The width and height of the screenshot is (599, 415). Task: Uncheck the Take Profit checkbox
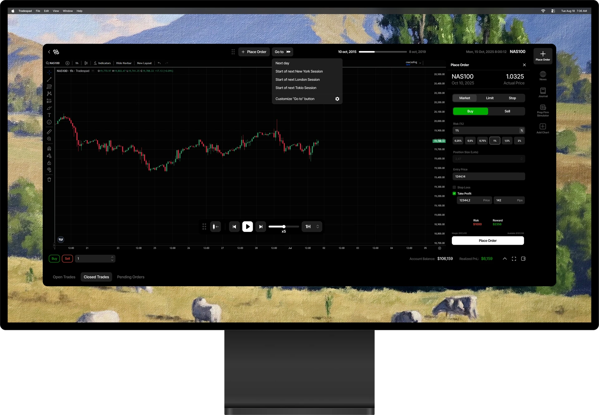click(455, 194)
